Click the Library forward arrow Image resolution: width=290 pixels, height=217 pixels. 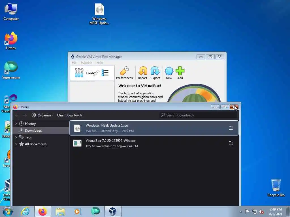[x=25, y=115]
